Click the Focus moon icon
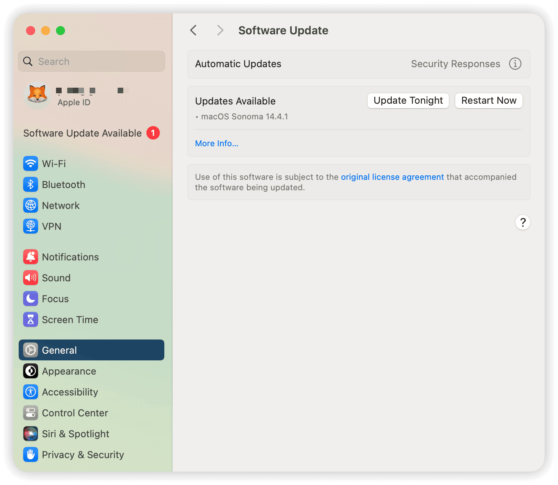 tap(31, 298)
